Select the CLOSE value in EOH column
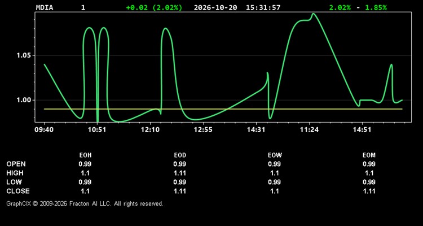The height and width of the screenshot is (226, 423). [85, 191]
